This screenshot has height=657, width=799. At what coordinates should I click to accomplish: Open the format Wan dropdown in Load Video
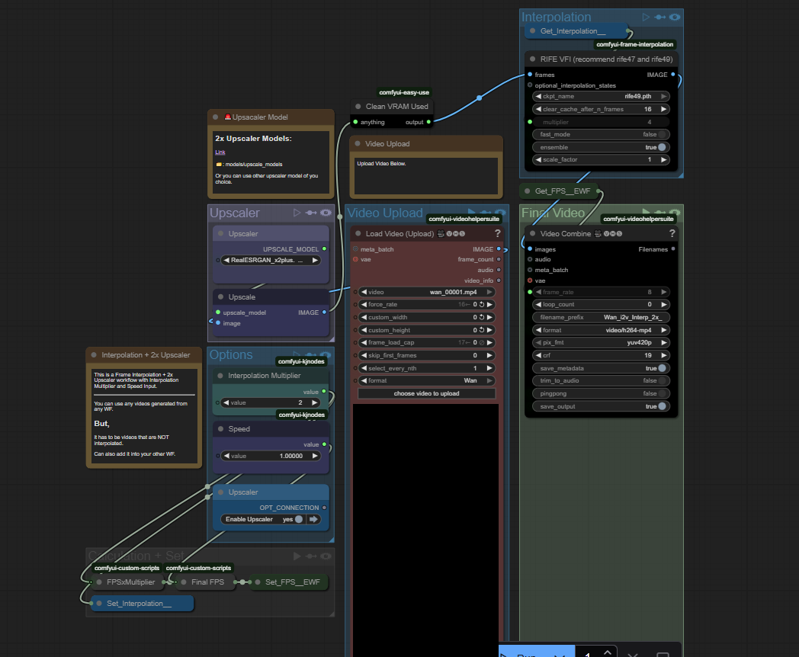(x=426, y=380)
